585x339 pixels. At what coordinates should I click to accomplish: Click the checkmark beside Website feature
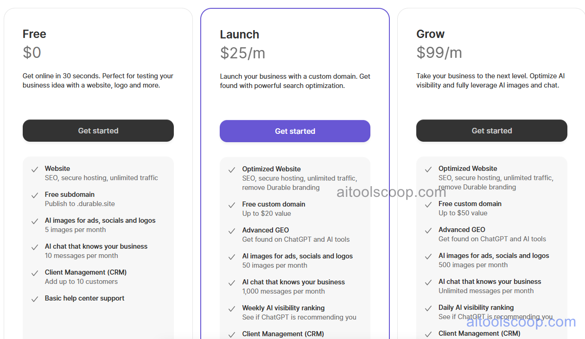[x=34, y=169]
